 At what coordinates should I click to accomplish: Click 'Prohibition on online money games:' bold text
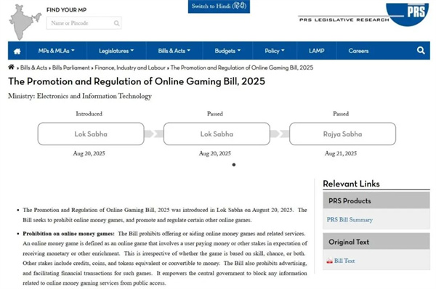(x=68, y=233)
